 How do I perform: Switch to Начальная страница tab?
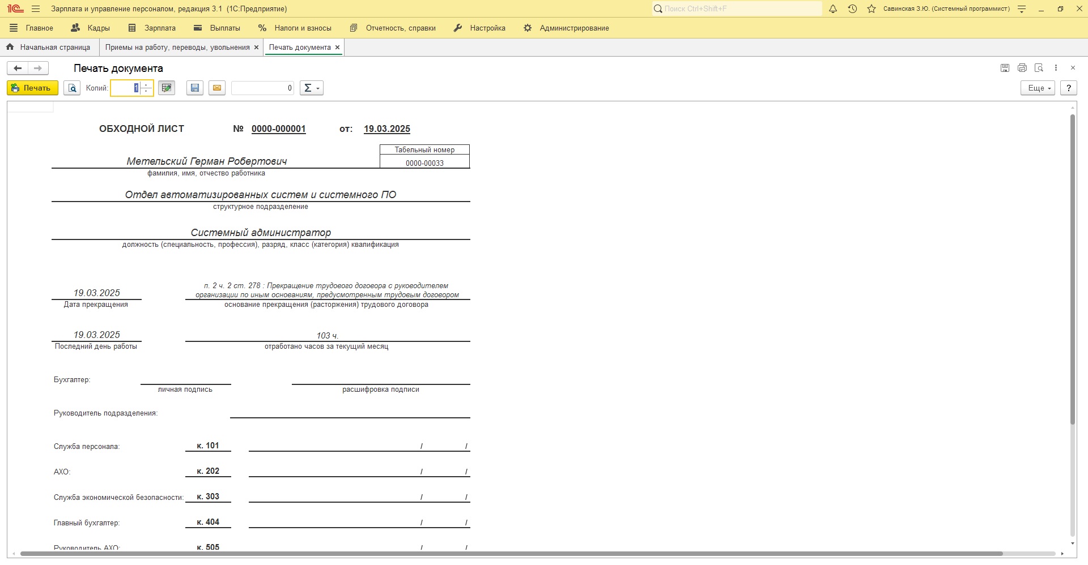49,48
